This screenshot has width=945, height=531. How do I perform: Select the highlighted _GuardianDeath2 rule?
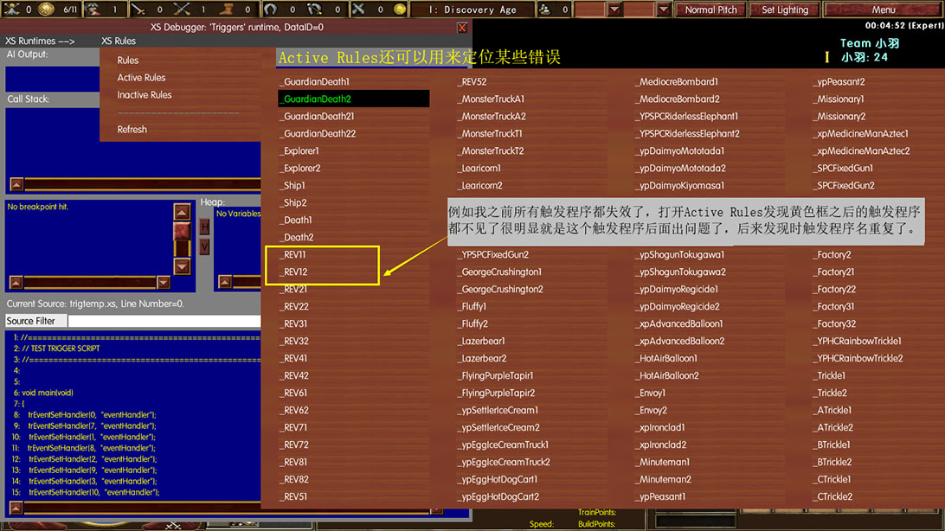(354, 99)
